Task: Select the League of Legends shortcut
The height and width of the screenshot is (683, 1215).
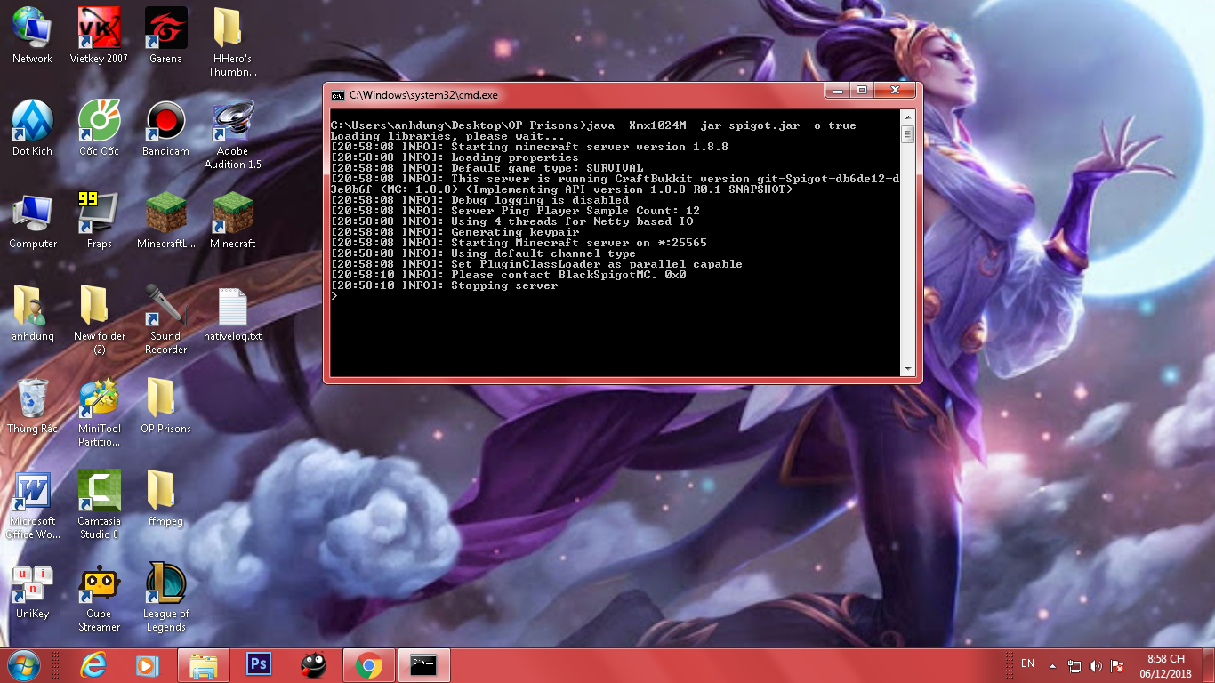Action: pyautogui.click(x=165, y=598)
